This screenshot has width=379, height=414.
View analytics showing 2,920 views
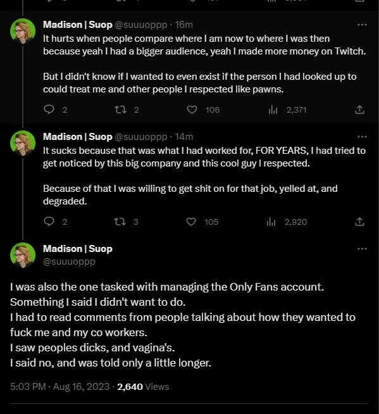tap(271, 222)
